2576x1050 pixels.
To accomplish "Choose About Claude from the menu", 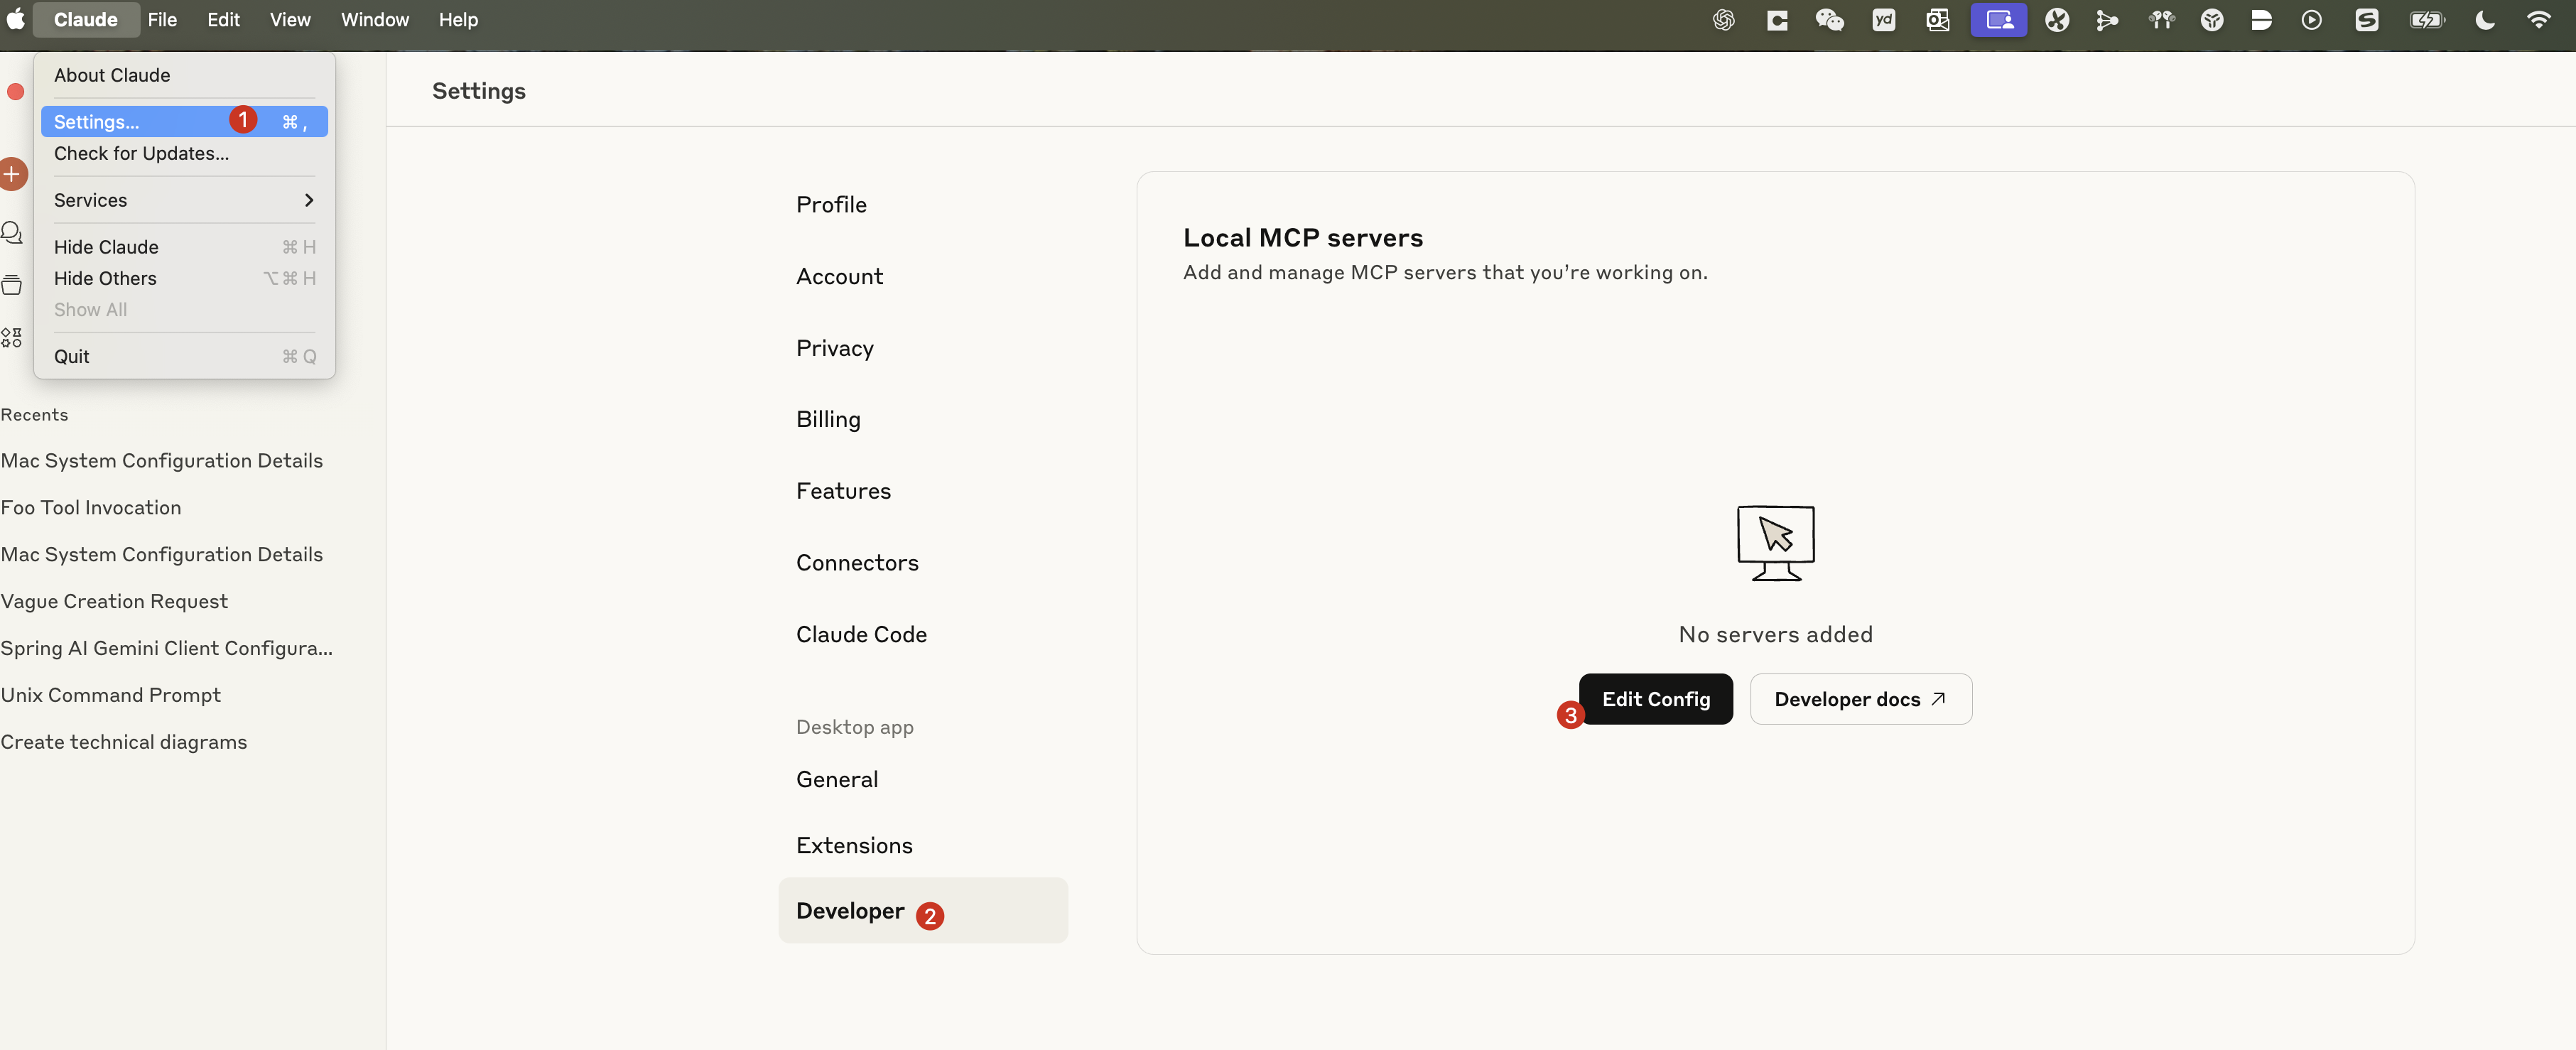I will coord(184,75).
